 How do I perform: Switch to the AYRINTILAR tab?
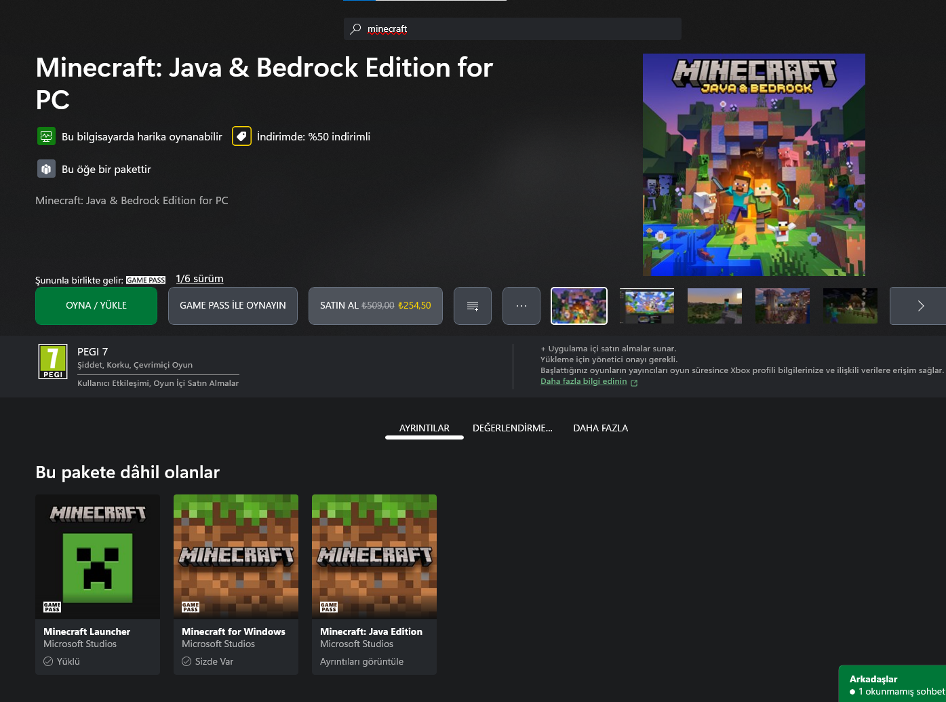[425, 429]
